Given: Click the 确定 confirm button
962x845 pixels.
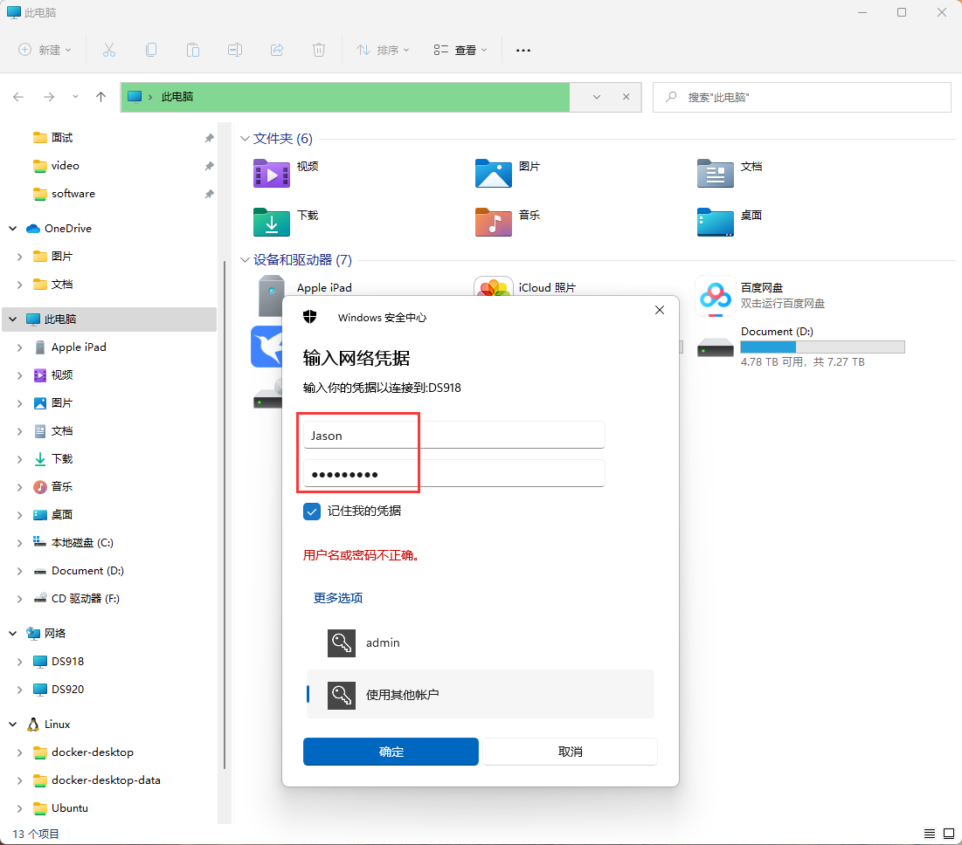Looking at the screenshot, I should [x=391, y=752].
